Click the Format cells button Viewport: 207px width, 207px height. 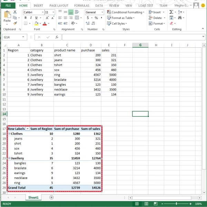[157, 23]
